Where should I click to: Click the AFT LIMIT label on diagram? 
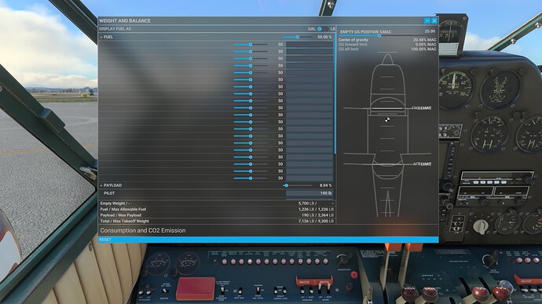click(x=422, y=164)
